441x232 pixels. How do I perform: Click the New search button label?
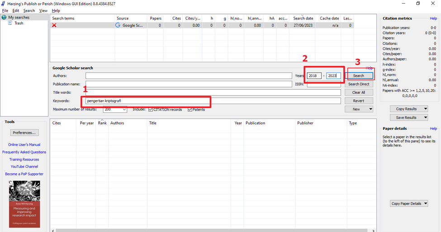pos(356,109)
